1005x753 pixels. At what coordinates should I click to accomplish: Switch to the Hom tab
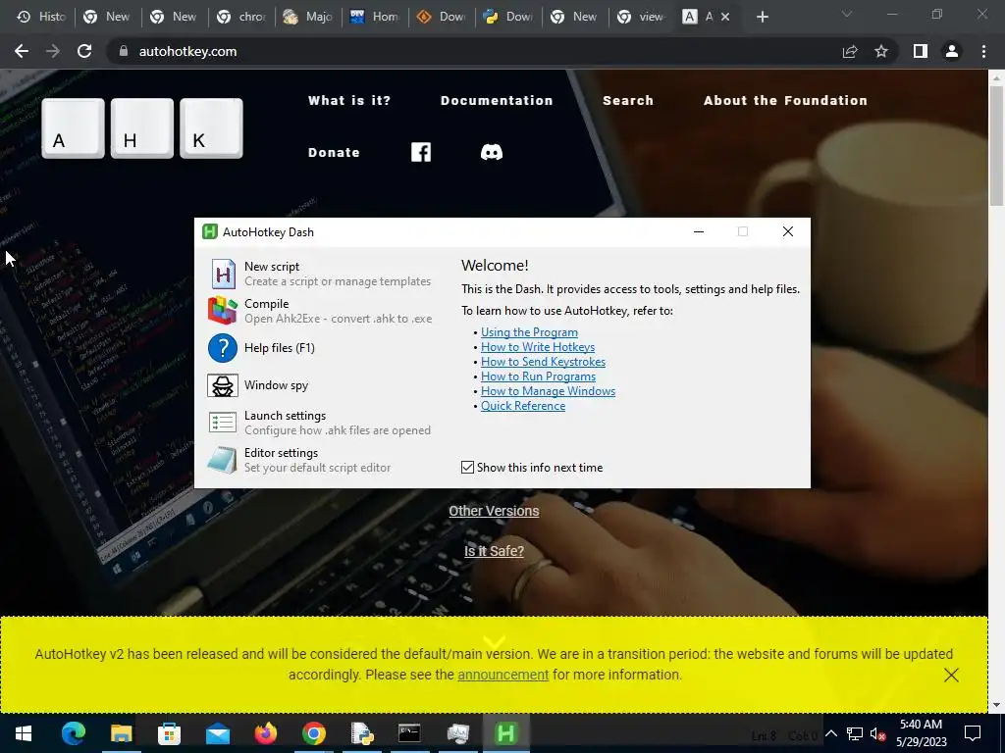(376, 17)
